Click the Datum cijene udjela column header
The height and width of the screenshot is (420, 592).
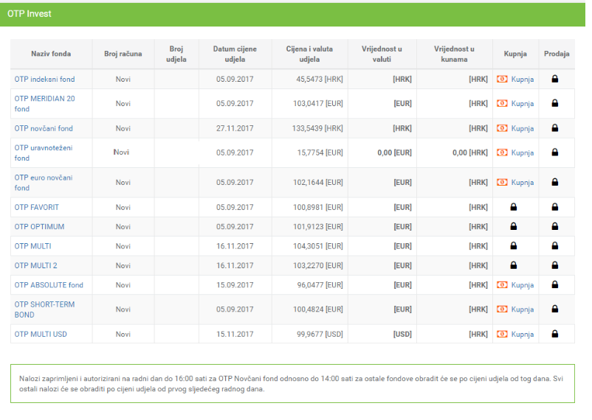click(235, 55)
